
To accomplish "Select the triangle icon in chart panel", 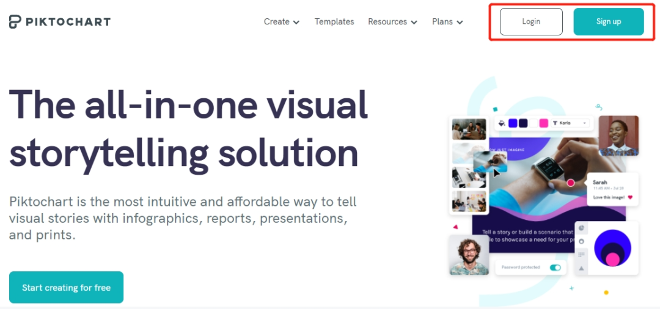I will point(581,268).
